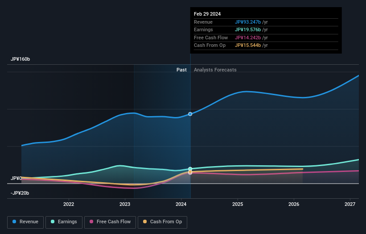Click the Cash From Op label in tooltip
The height and width of the screenshot is (234, 366).
210,46
